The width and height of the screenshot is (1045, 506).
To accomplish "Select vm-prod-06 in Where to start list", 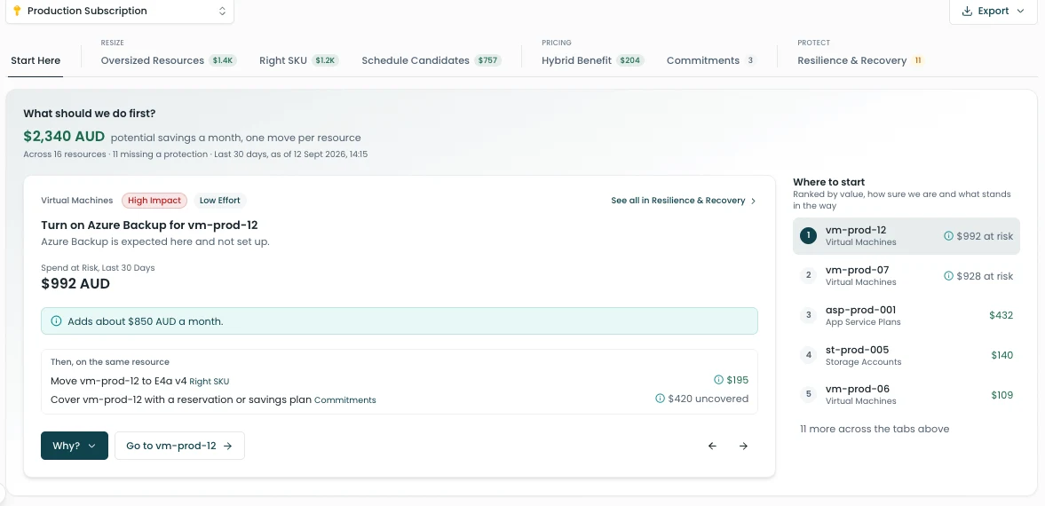I will (906, 395).
